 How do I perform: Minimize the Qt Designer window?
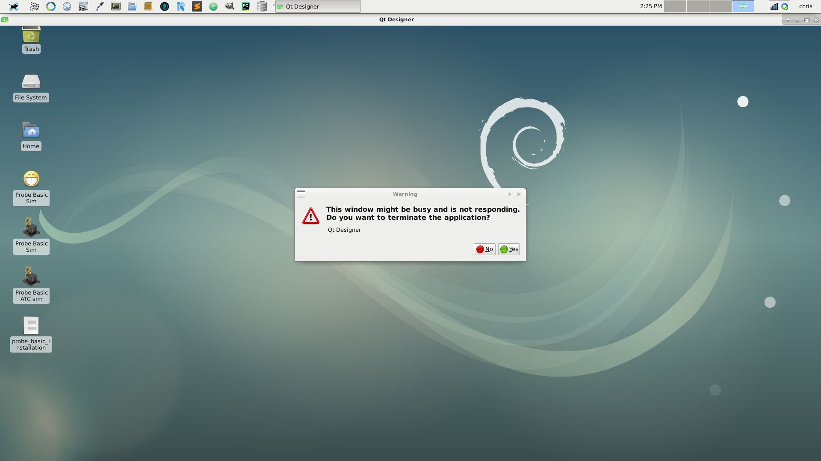click(797, 20)
